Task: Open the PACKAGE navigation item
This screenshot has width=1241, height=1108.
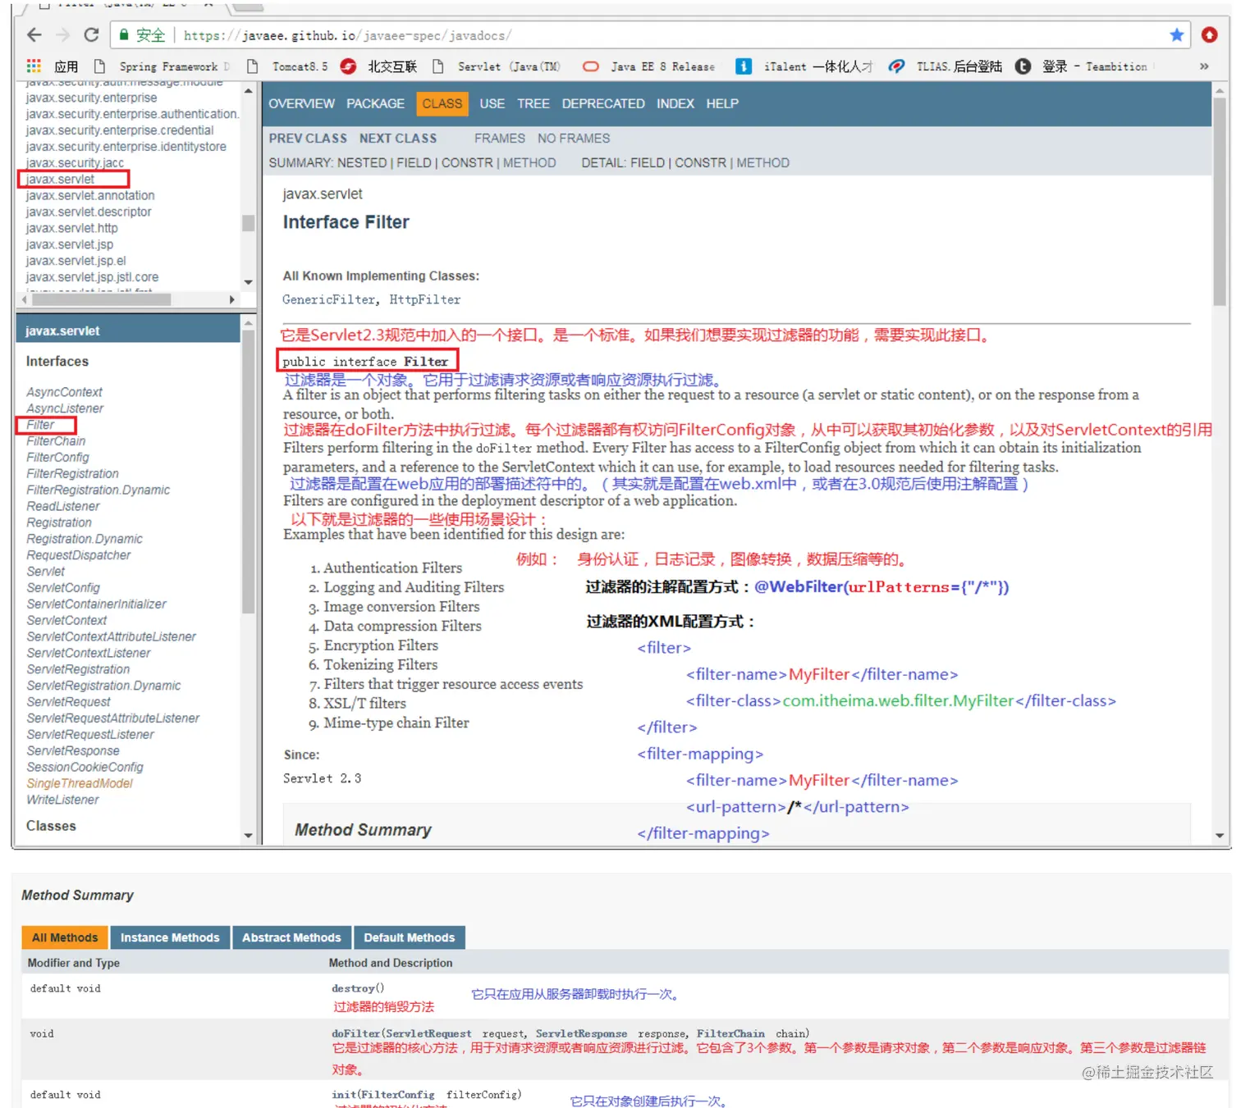Action: [375, 103]
